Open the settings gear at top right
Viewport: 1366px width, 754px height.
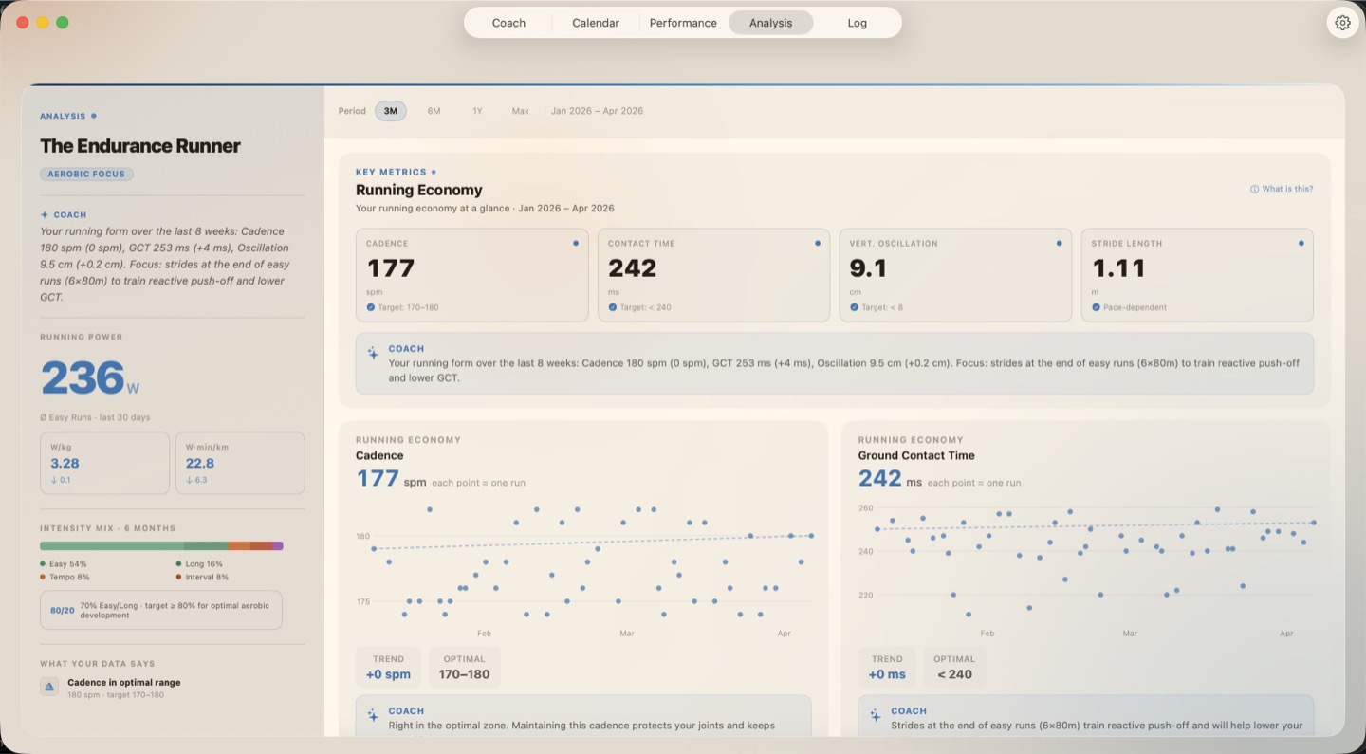click(1342, 22)
